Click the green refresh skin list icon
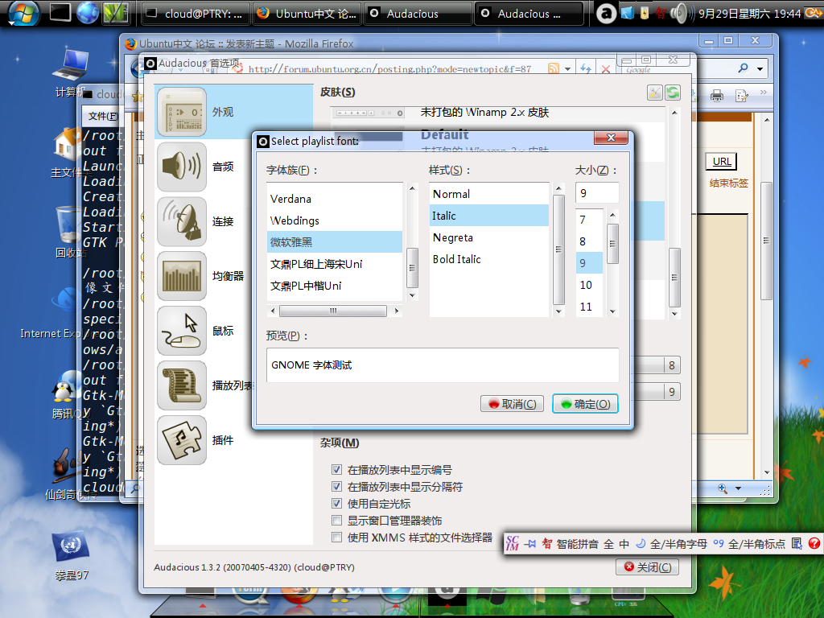 coord(672,93)
